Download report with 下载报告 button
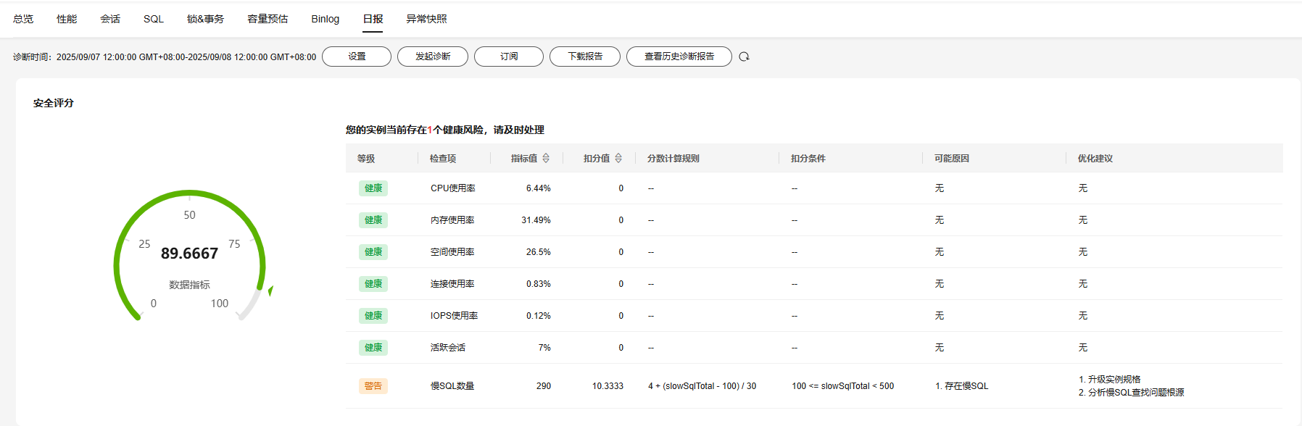The width and height of the screenshot is (1302, 426). click(585, 57)
